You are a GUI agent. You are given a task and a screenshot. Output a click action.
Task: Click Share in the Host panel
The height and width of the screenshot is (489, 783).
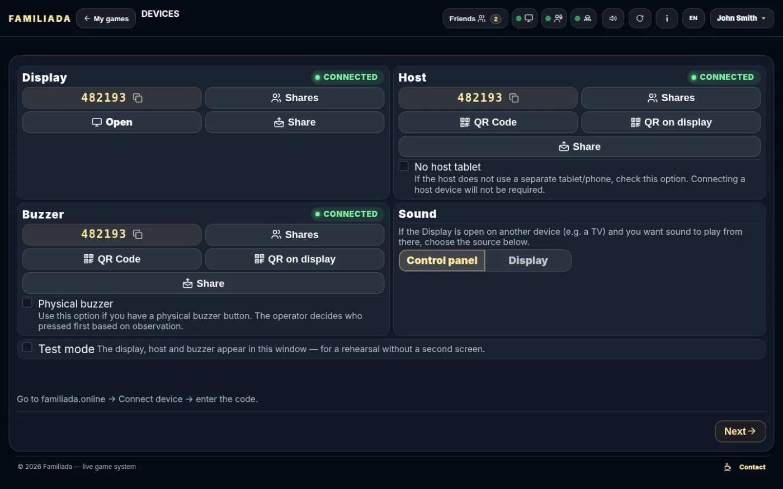(579, 146)
